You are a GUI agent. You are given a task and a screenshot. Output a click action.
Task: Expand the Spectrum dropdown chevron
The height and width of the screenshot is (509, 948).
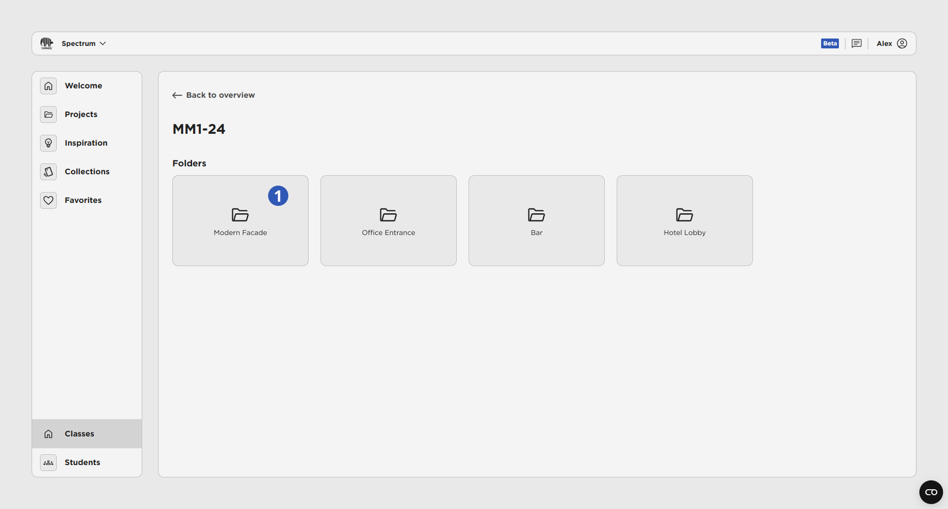103,43
